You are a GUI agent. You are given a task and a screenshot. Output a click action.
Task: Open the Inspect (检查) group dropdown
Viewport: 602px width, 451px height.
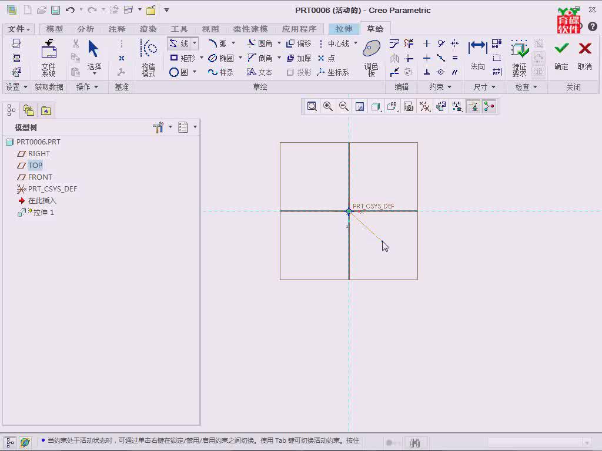526,87
